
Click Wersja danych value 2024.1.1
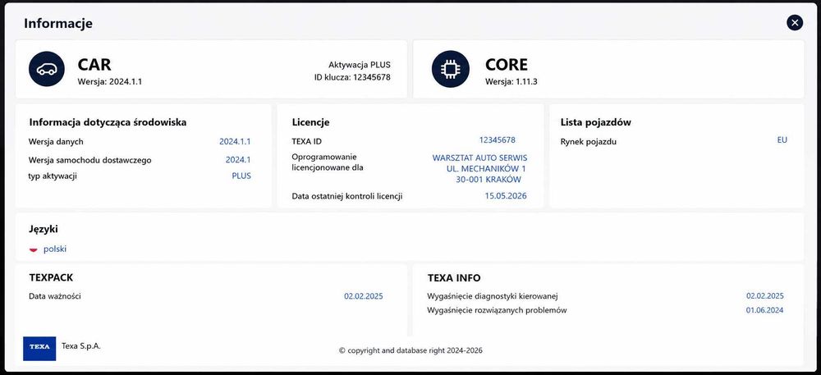(235, 141)
